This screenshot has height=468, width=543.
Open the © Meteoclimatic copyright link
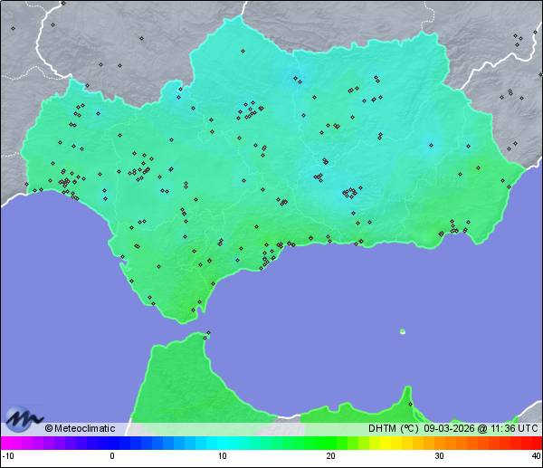pos(80,429)
